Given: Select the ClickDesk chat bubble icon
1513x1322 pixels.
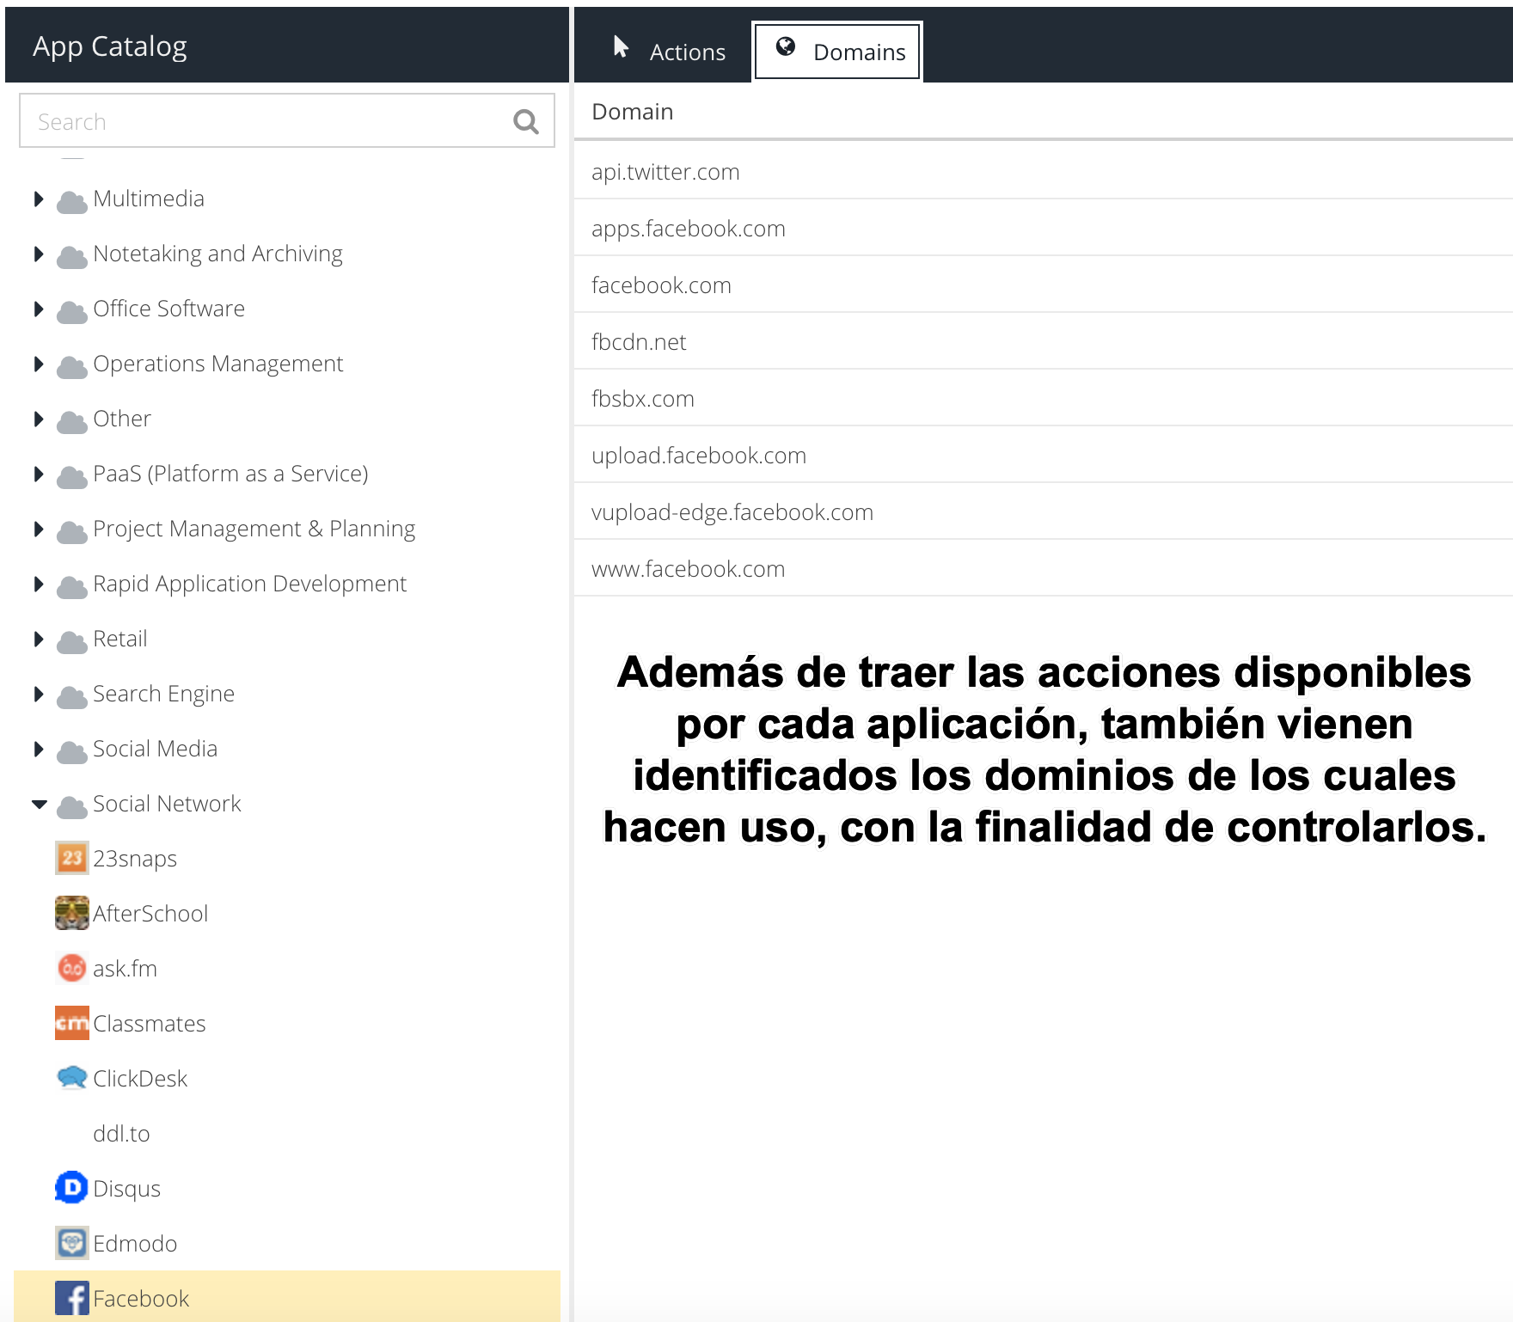Looking at the screenshot, I should click(x=71, y=1078).
